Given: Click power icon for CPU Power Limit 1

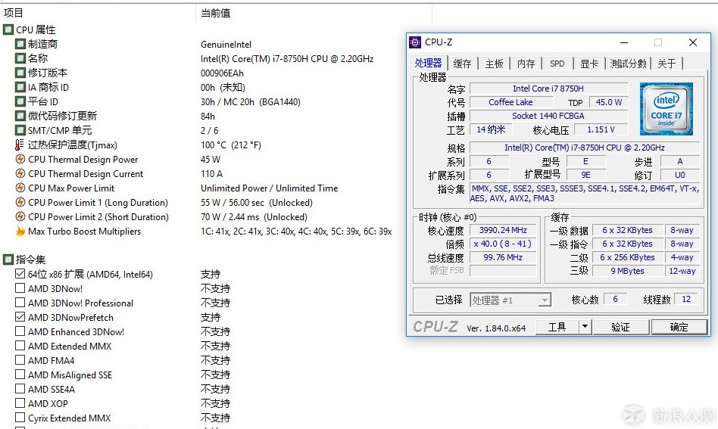Looking at the screenshot, I should pos(20,202).
